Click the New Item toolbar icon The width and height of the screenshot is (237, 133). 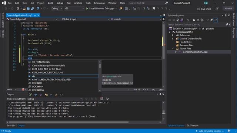[18, 8]
